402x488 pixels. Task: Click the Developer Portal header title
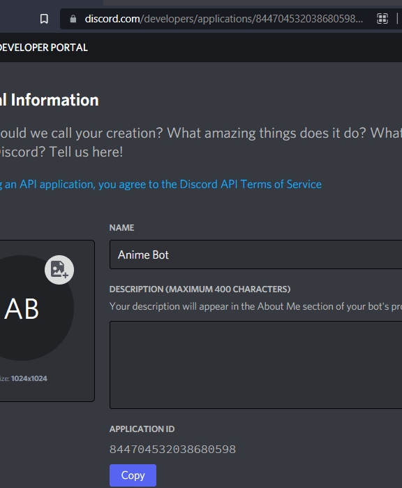click(x=43, y=48)
